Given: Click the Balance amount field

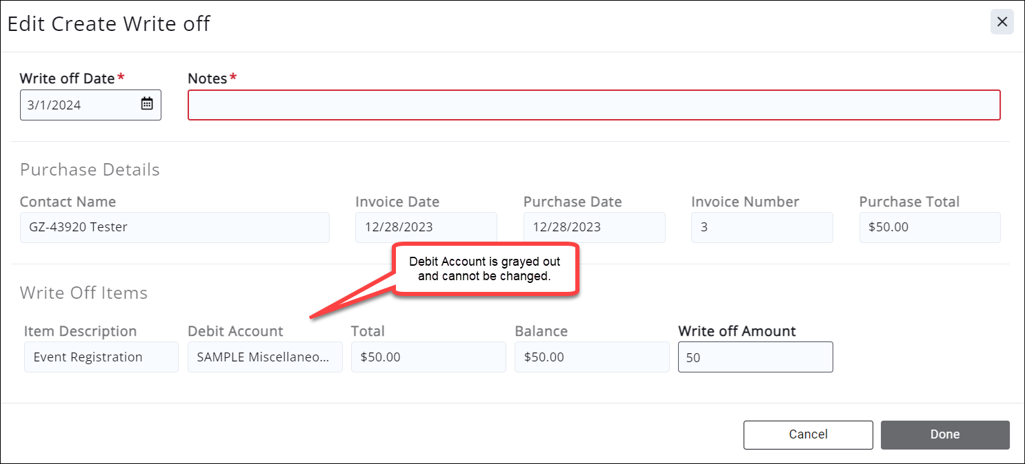Looking at the screenshot, I should click(x=592, y=357).
